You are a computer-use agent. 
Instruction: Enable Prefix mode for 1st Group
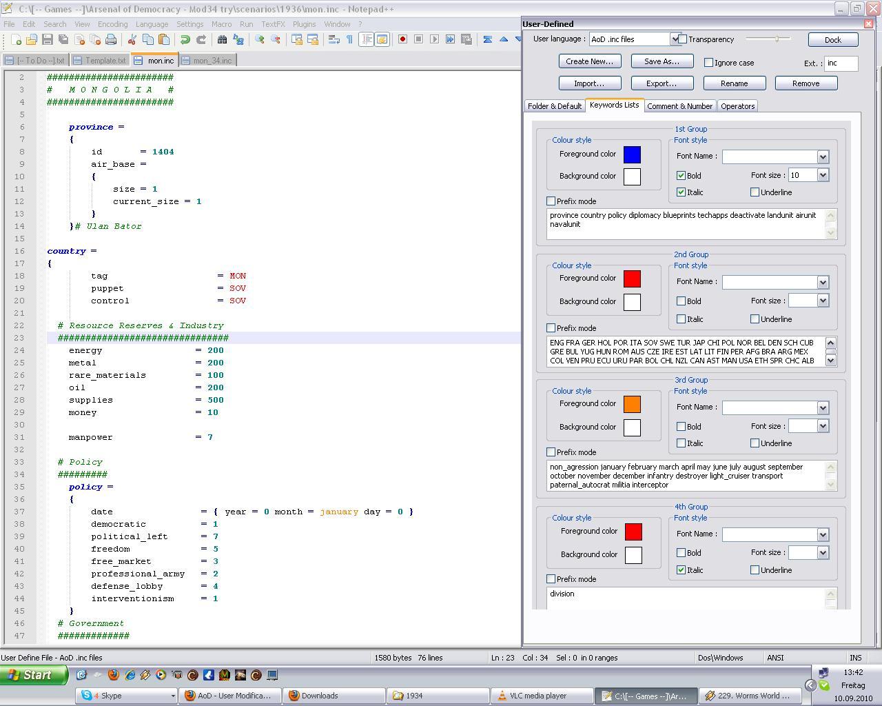pos(551,201)
